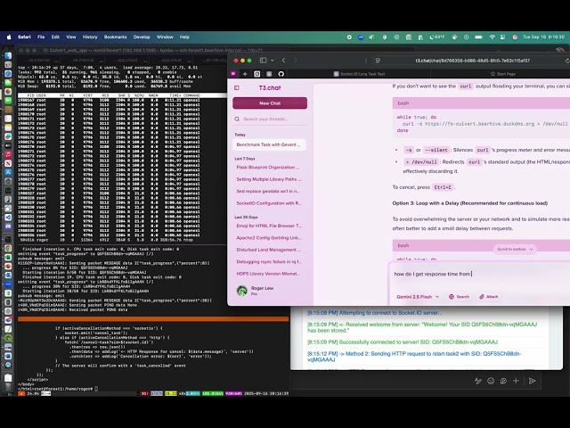Image resolution: width=570 pixels, height=428 pixels.
Task: Open the pinned T3.chat tab
Action: pyautogui.click(x=233, y=74)
